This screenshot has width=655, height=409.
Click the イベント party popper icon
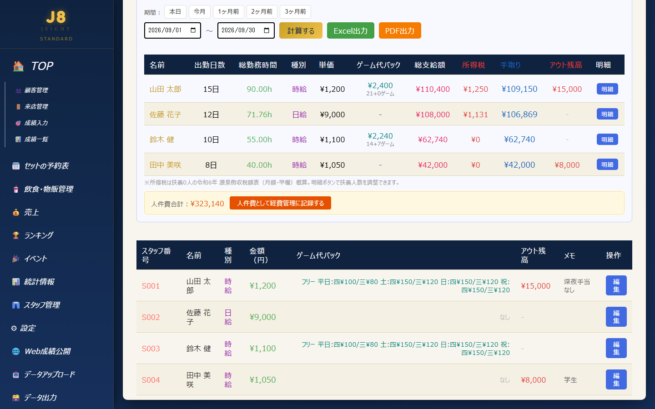coord(16,259)
